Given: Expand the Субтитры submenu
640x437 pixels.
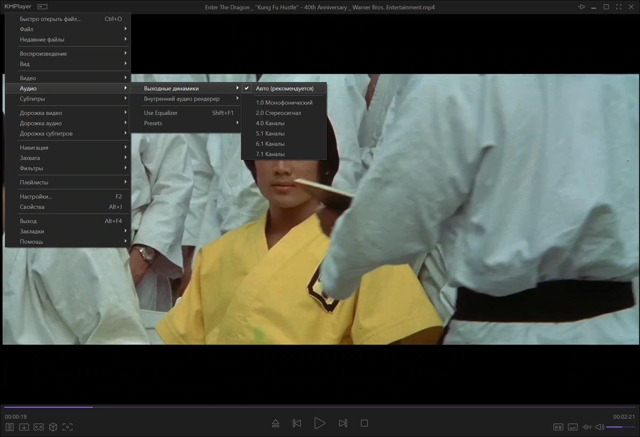Looking at the screenshot, I should pos(68,99).
